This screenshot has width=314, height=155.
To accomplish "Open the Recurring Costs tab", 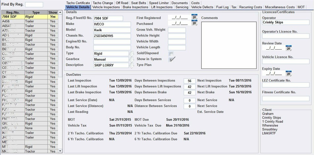I will point(251,7).
